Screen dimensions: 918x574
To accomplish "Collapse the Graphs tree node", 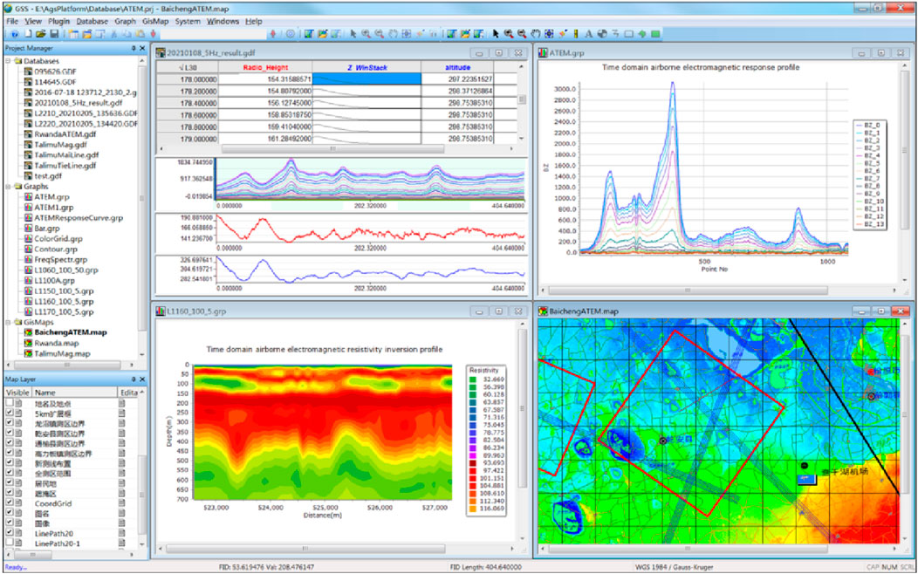I will pos(7,186).
